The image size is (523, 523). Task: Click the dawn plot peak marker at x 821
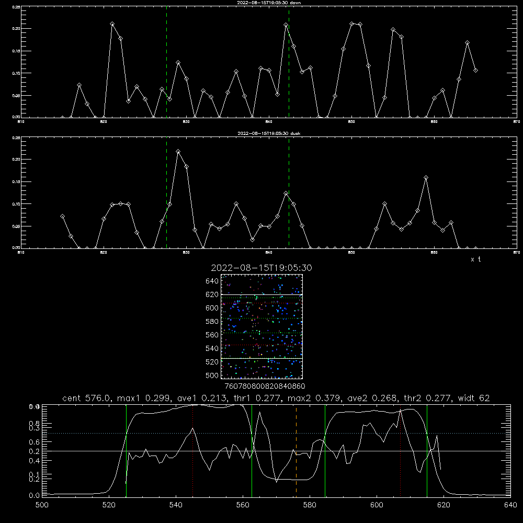[x=112, y=24]
